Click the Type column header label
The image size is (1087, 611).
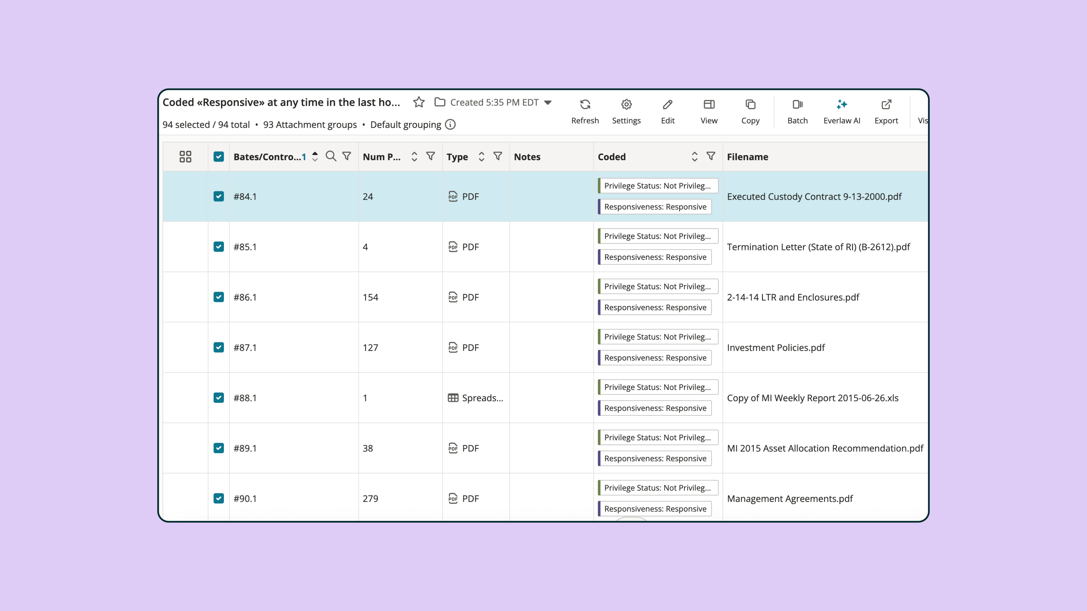457,157
